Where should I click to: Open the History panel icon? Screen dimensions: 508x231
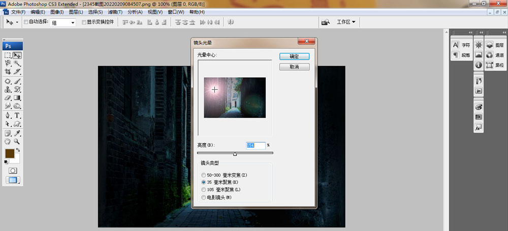(479, 81)
